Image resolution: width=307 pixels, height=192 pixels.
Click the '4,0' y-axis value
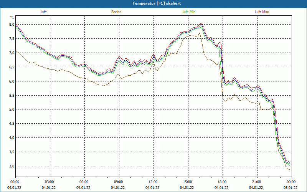tap(12, 138)
